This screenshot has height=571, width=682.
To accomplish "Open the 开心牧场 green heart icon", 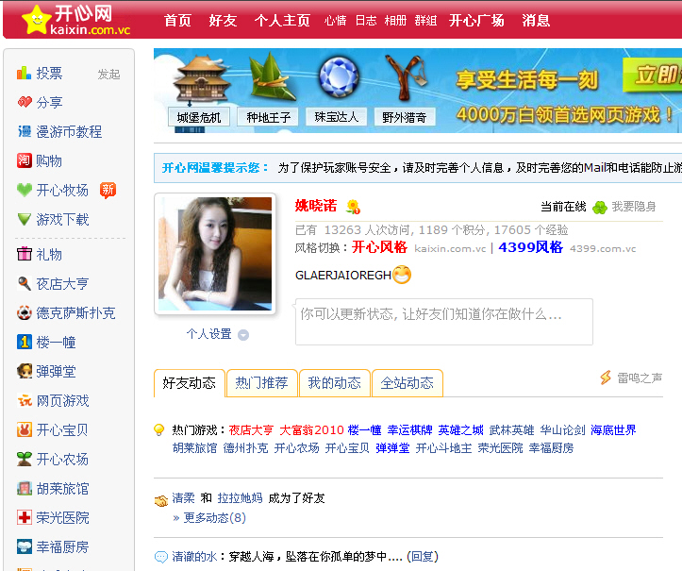I will (25, 190).
